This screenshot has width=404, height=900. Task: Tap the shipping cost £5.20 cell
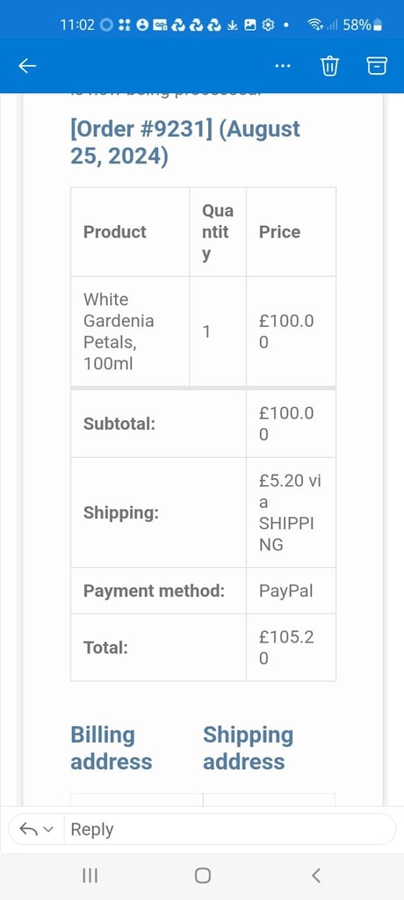291,512
